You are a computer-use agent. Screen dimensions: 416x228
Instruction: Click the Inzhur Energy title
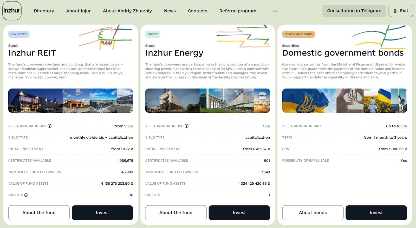coord(174,53)
